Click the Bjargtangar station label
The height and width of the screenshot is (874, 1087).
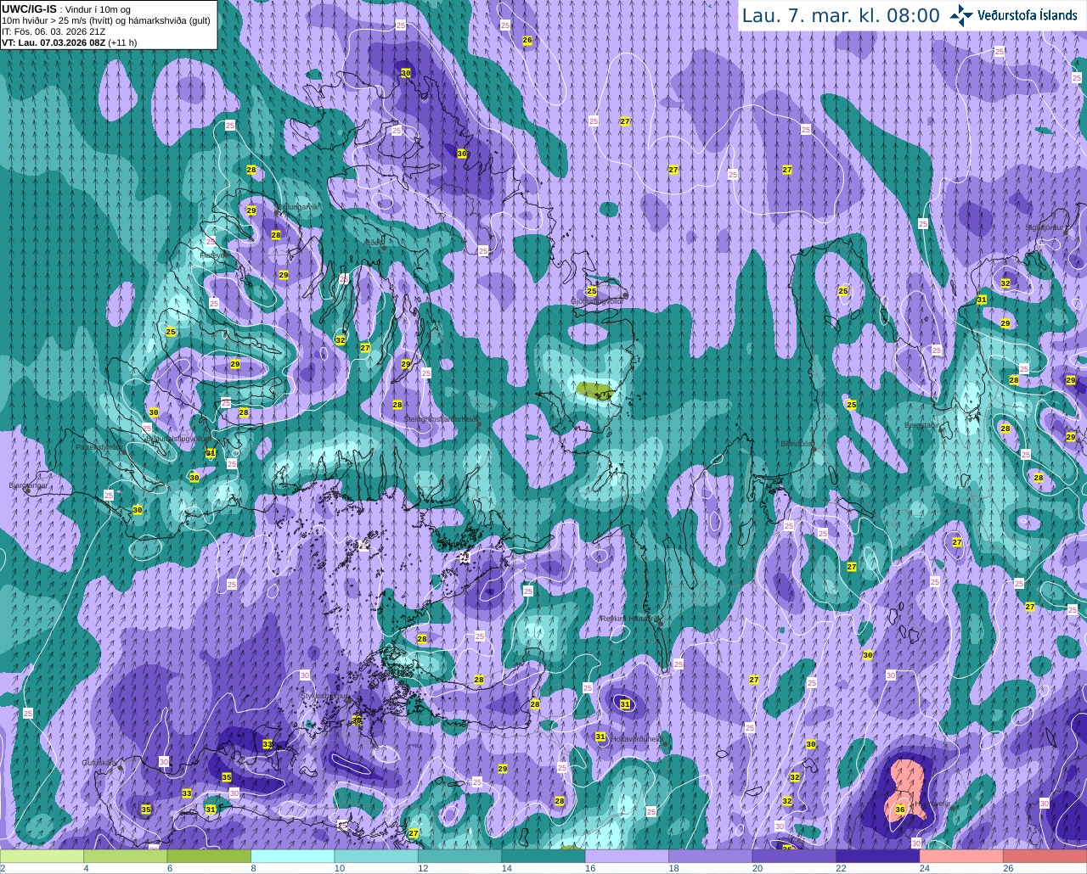point(28,485)
